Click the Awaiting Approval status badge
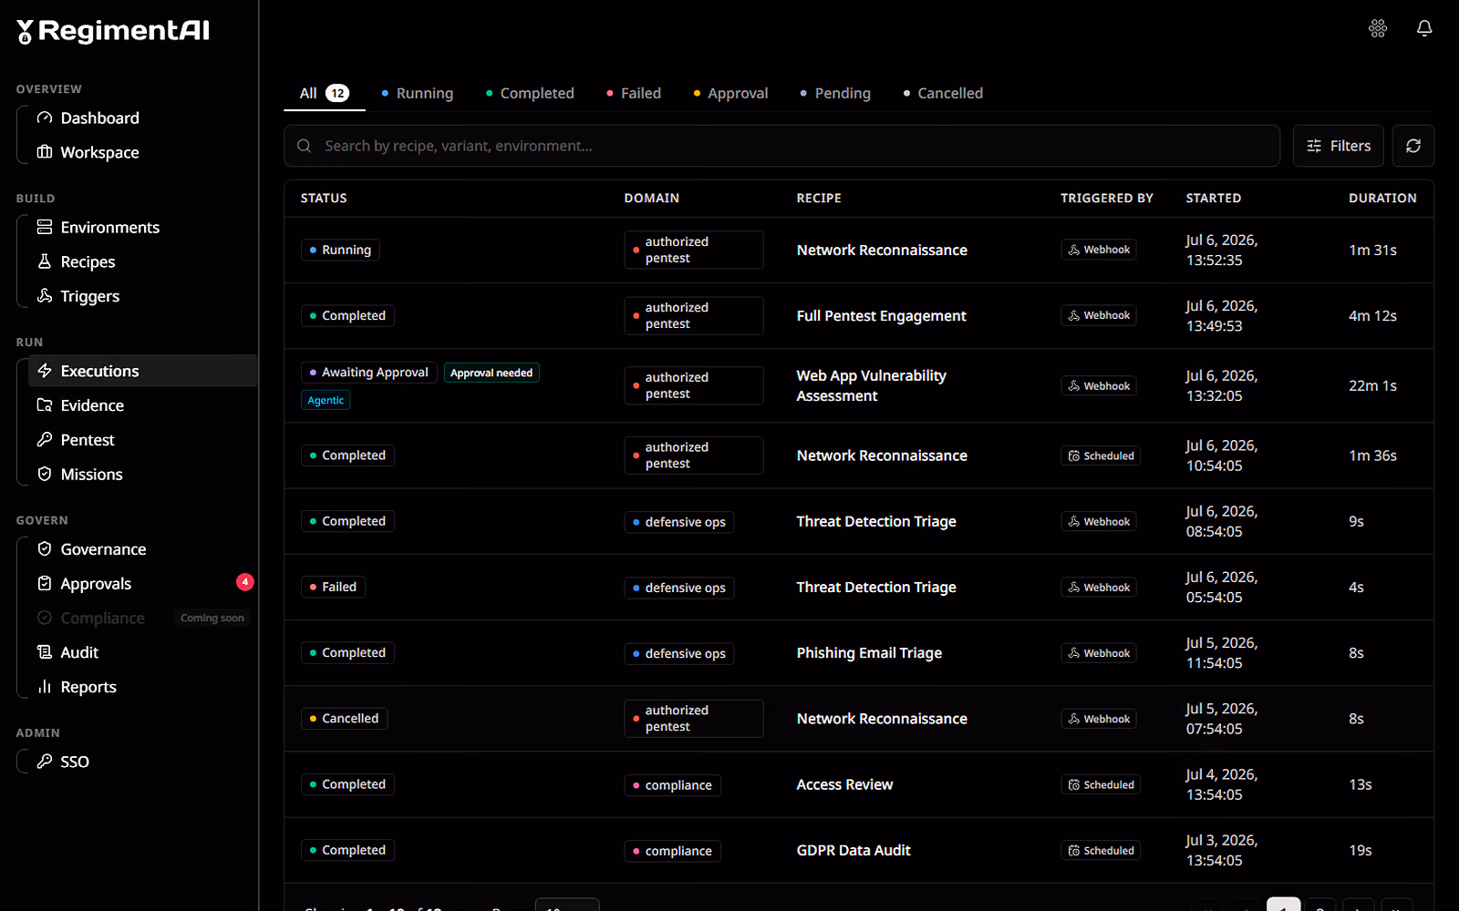Image resolution: width=1459 pixels, height=911 pixels. tap(368, 373)
